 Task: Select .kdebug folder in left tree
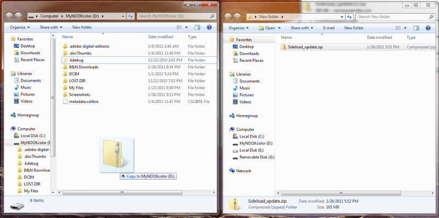pyautogui.click(x=31, y=163)
